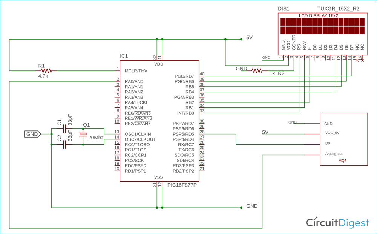Click the GND terminal flag near capacitors

(x=32, y=134)
